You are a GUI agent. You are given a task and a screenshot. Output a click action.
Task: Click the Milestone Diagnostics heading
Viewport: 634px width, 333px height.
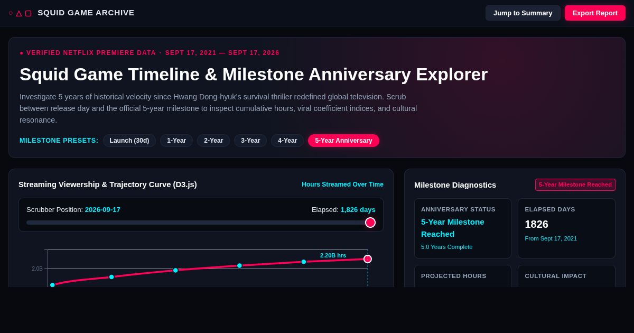455,184
